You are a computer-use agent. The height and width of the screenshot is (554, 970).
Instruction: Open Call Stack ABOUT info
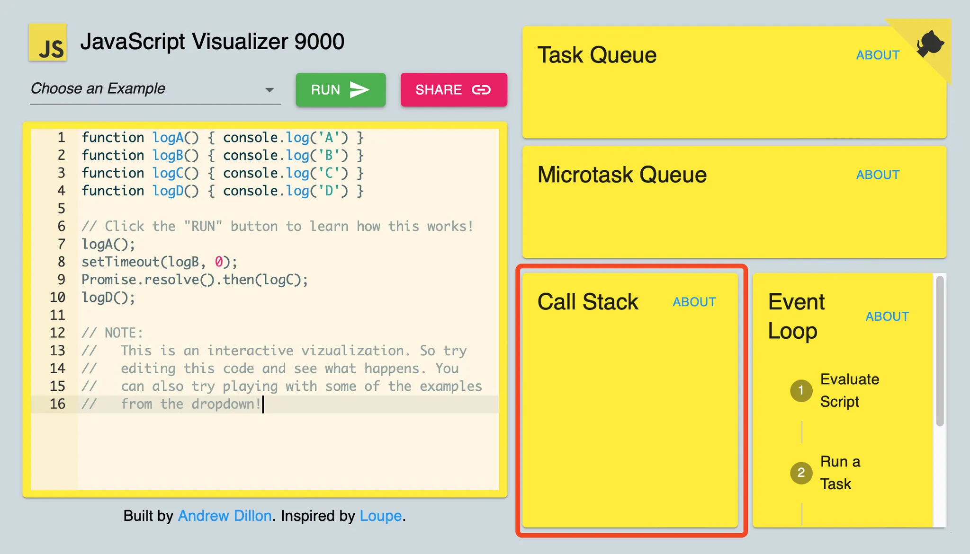[x=694, y=302]
